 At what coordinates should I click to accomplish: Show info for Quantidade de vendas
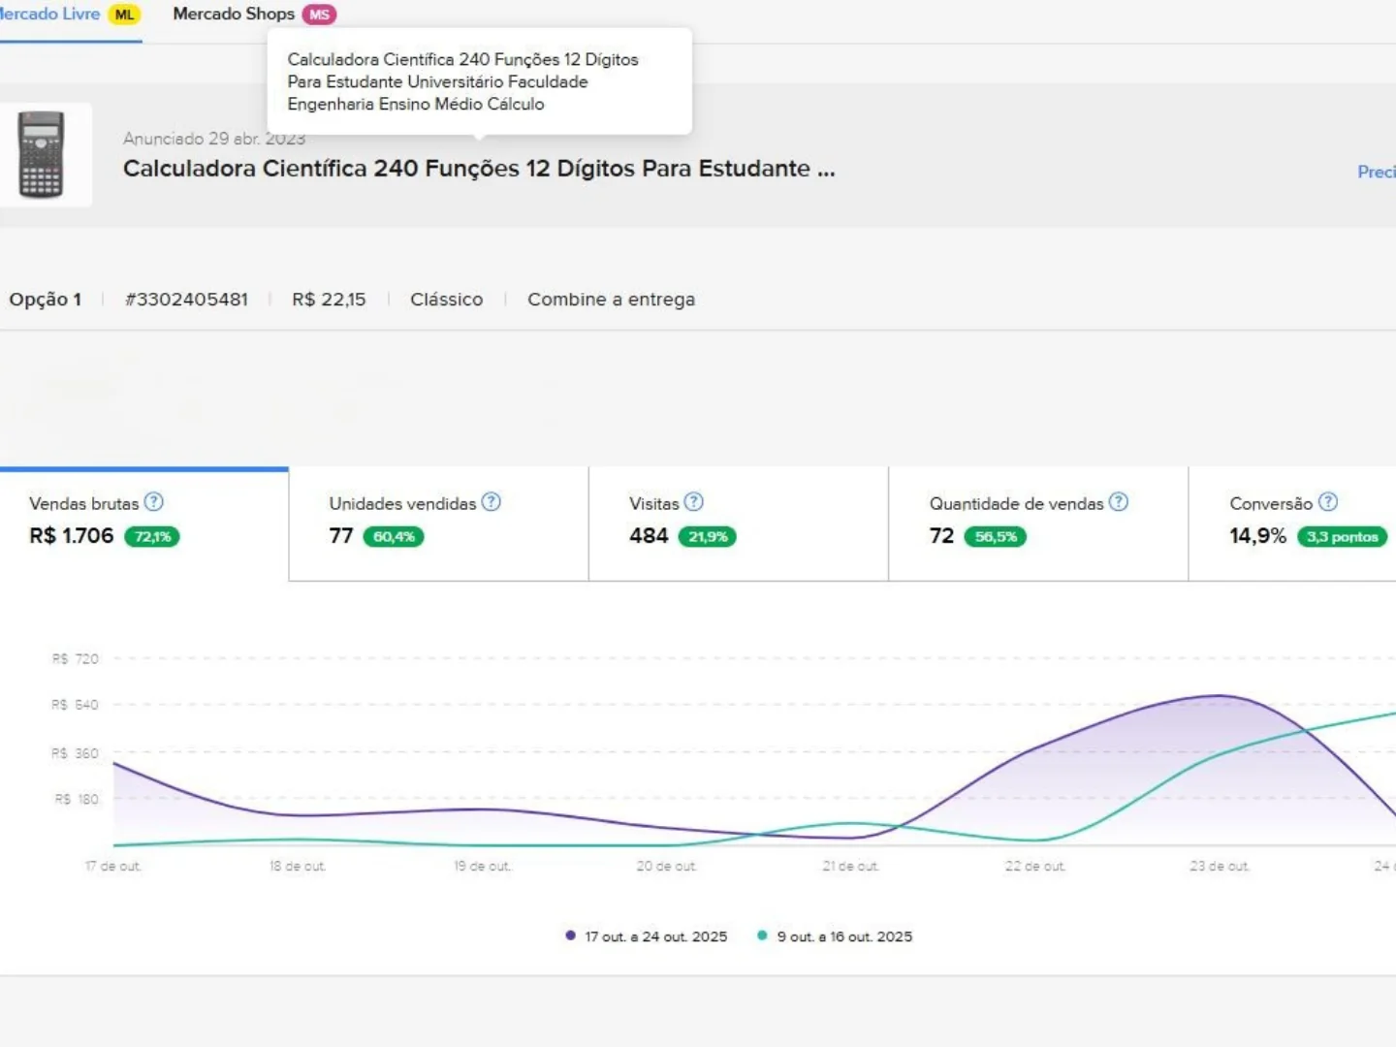[x=1119, y=502]
